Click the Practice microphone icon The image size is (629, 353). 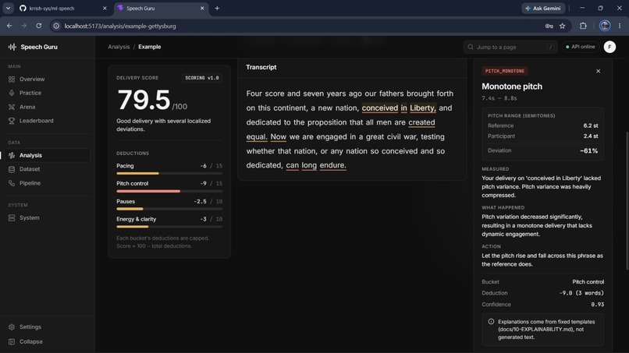12,93
